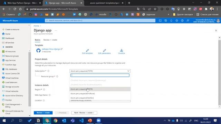Click the Azure search resources bar
This screenshot has width=221, height=124.
(100, 21)
